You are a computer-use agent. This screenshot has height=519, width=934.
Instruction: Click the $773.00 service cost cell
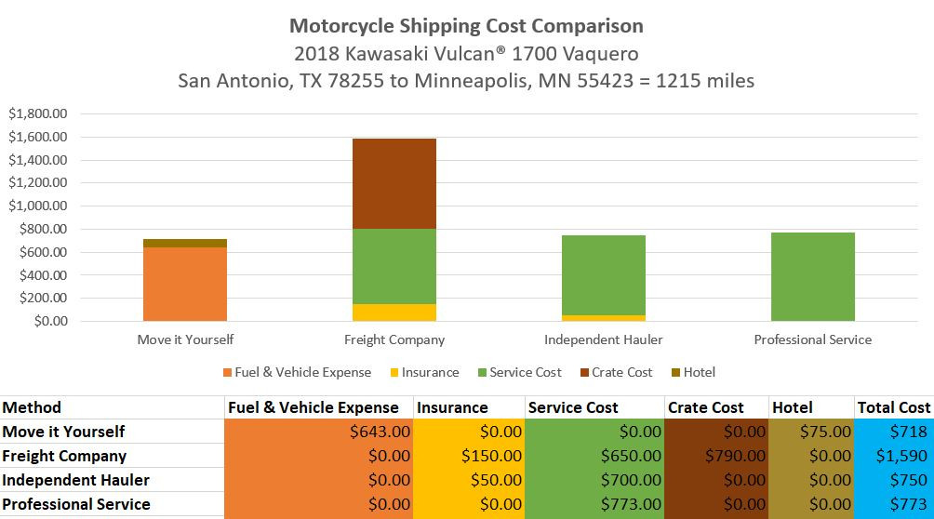[x=594, y=504]
